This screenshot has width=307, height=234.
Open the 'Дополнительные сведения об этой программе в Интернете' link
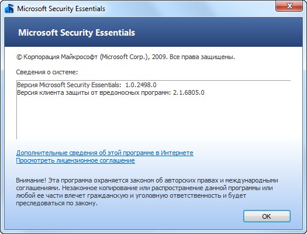pos(105,153)
